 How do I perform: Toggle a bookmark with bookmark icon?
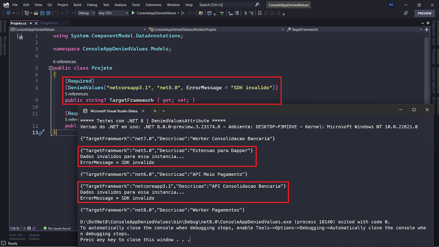(x=260, y=13)
